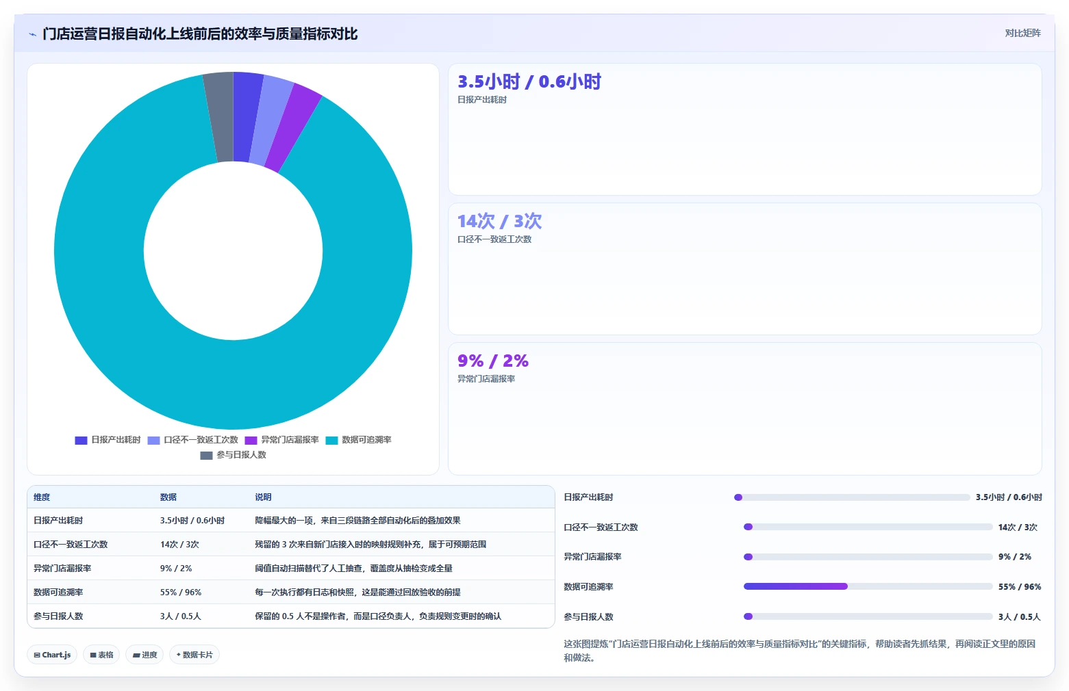This screenshot has width=1069, height=691.
Task: Click the 表格 tag chip
Action: [101, 655]
